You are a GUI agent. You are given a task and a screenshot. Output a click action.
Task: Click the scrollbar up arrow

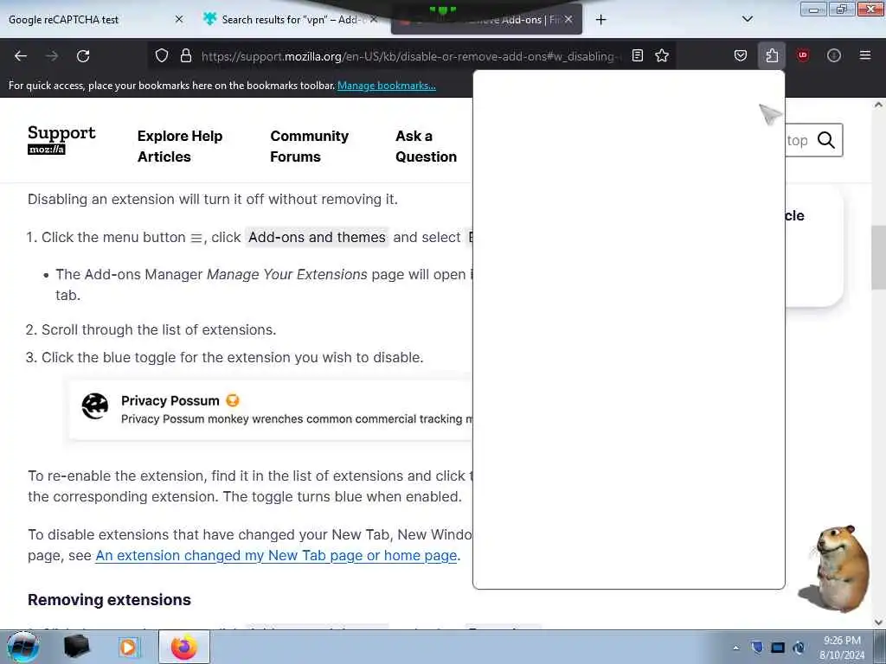(879, 105)
